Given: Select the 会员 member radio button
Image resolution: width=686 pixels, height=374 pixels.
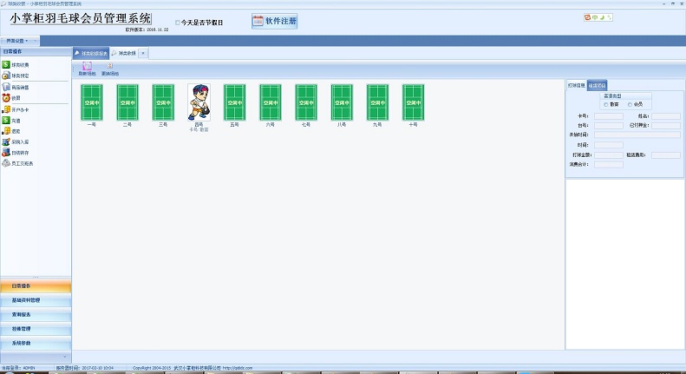Looking at the screenshot, I should [x=630, y=103].
